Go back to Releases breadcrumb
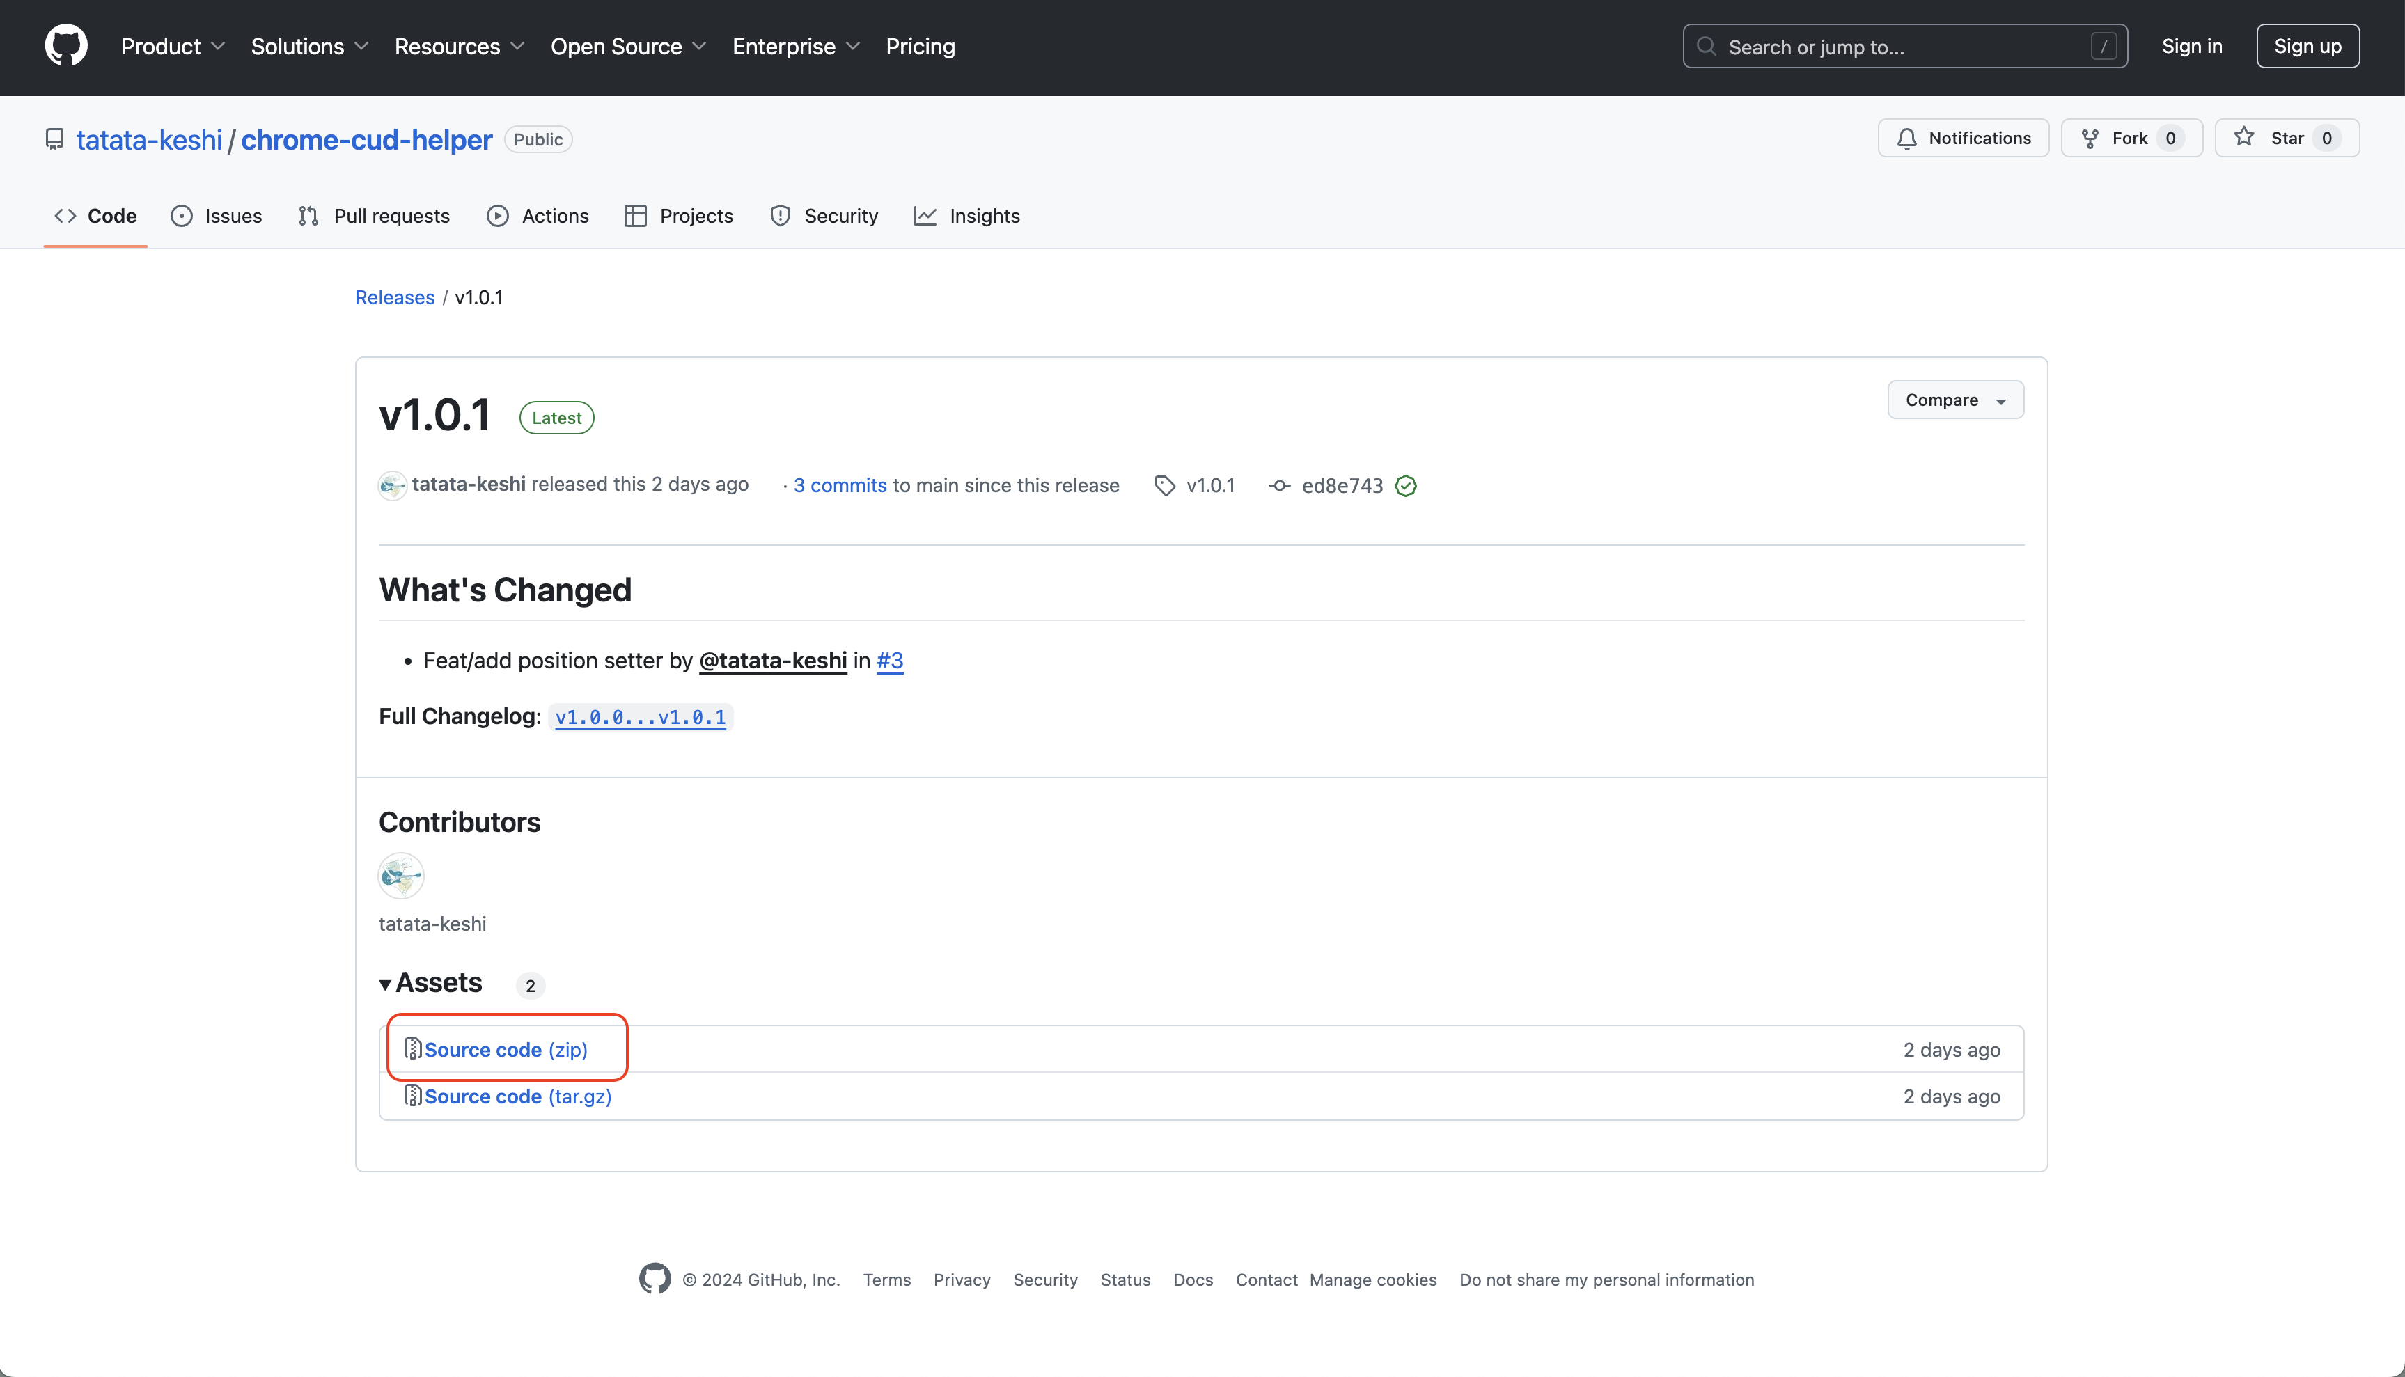The width and height of the screenshot is (2405, 1377). [x=394, y=297]
